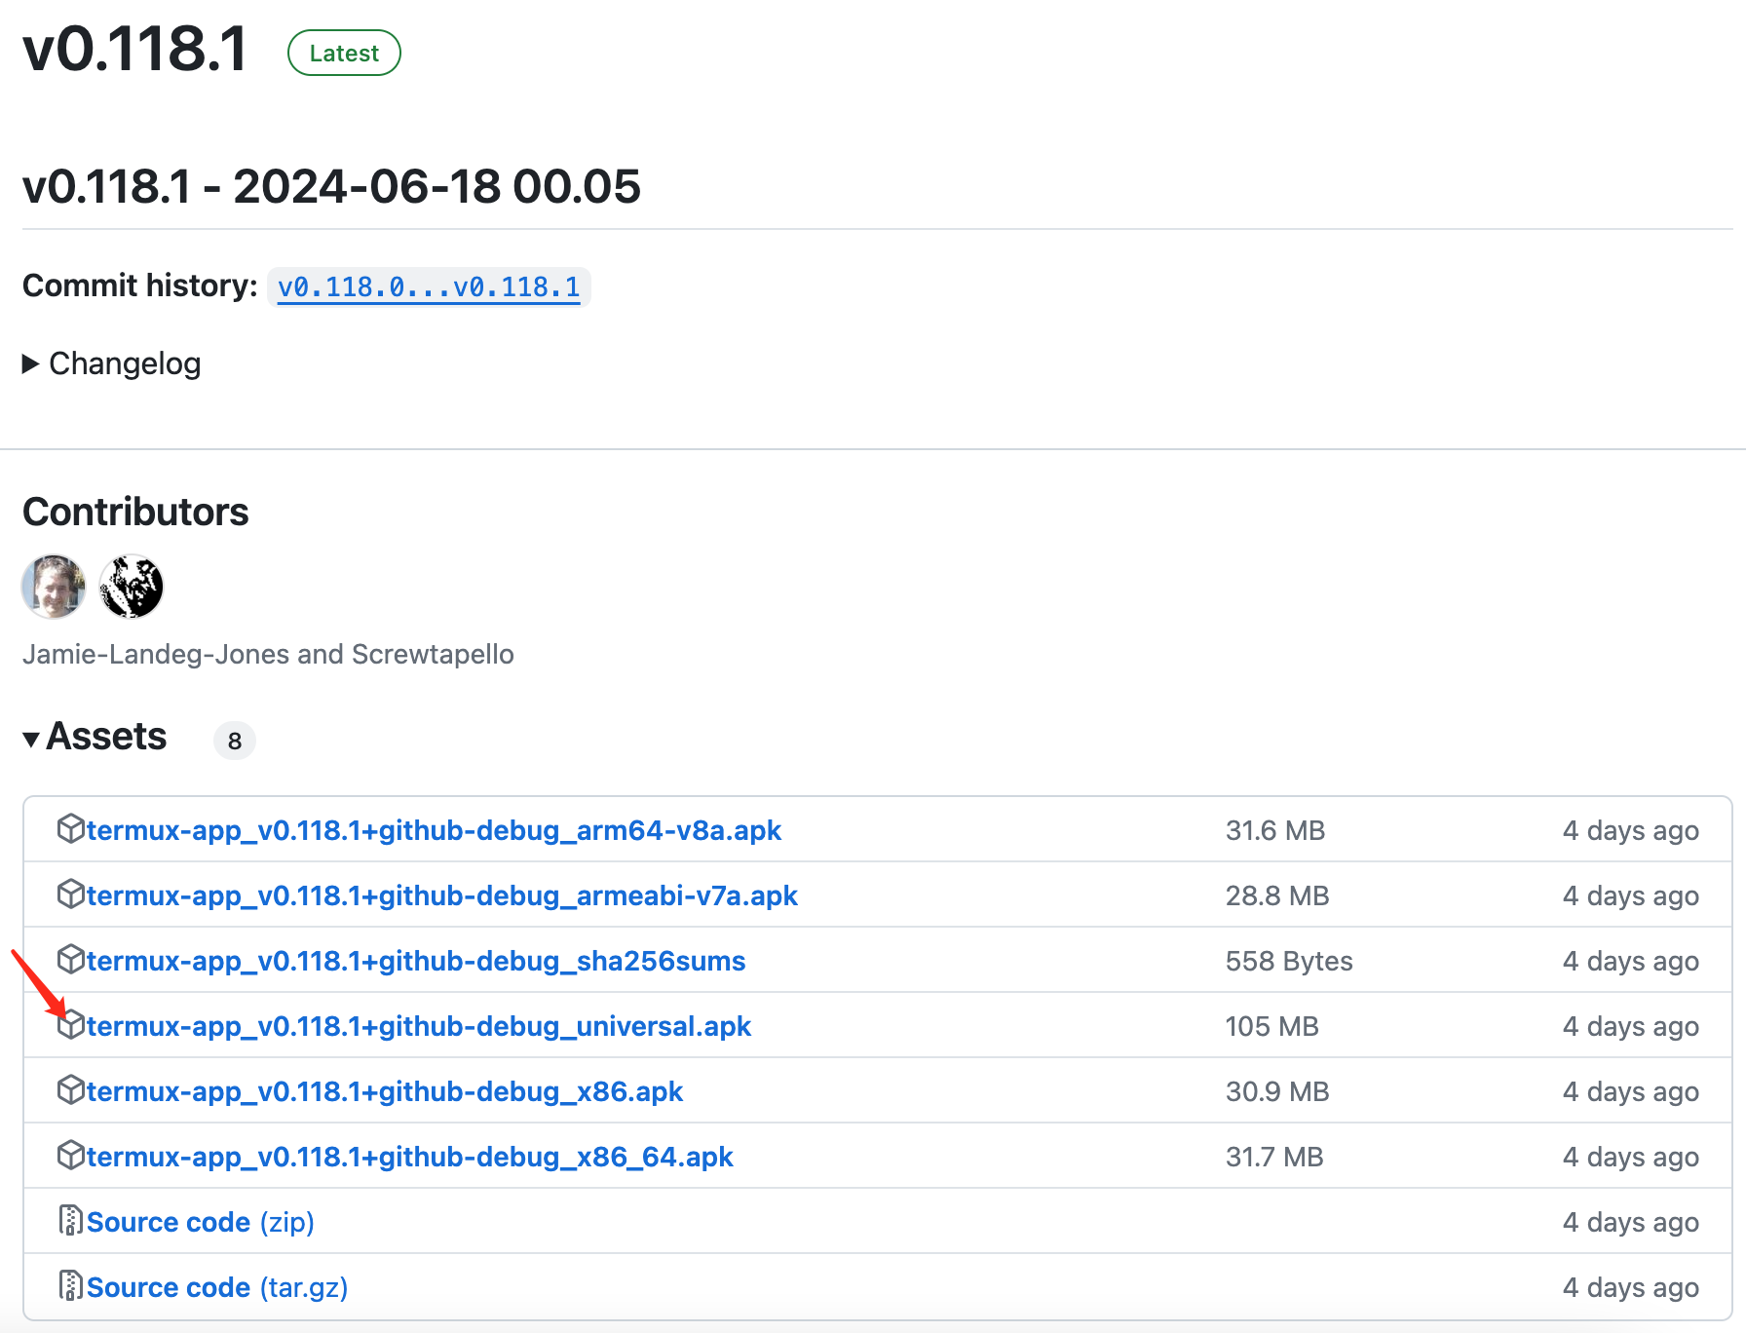Open Screwtapello contributor avatar
The width and height of the screenshot is (1746, 1333).
tap(132, 587)
